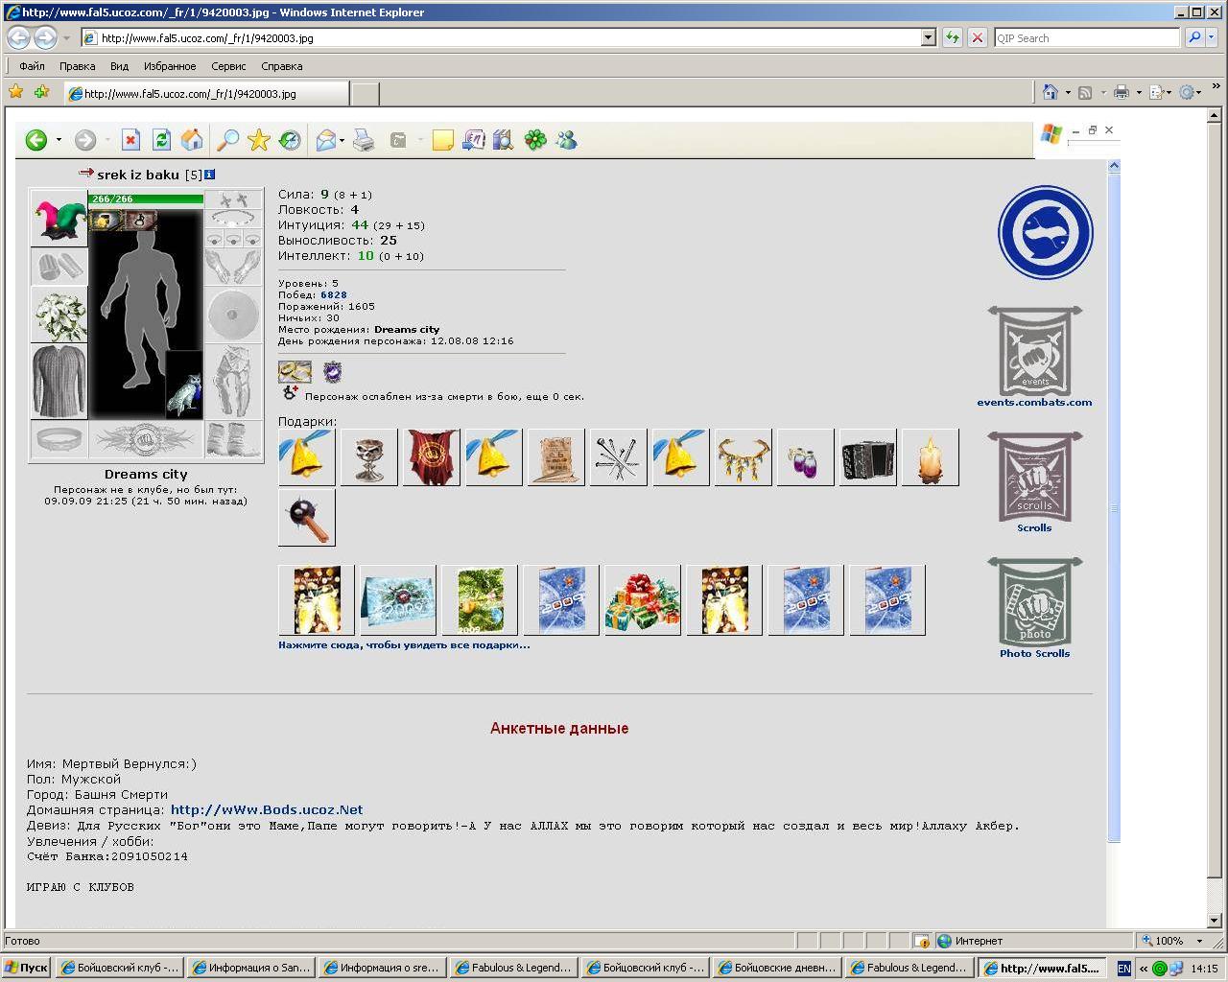
Task: Open the 6828 victories link
Action: [x=334, y=295]
